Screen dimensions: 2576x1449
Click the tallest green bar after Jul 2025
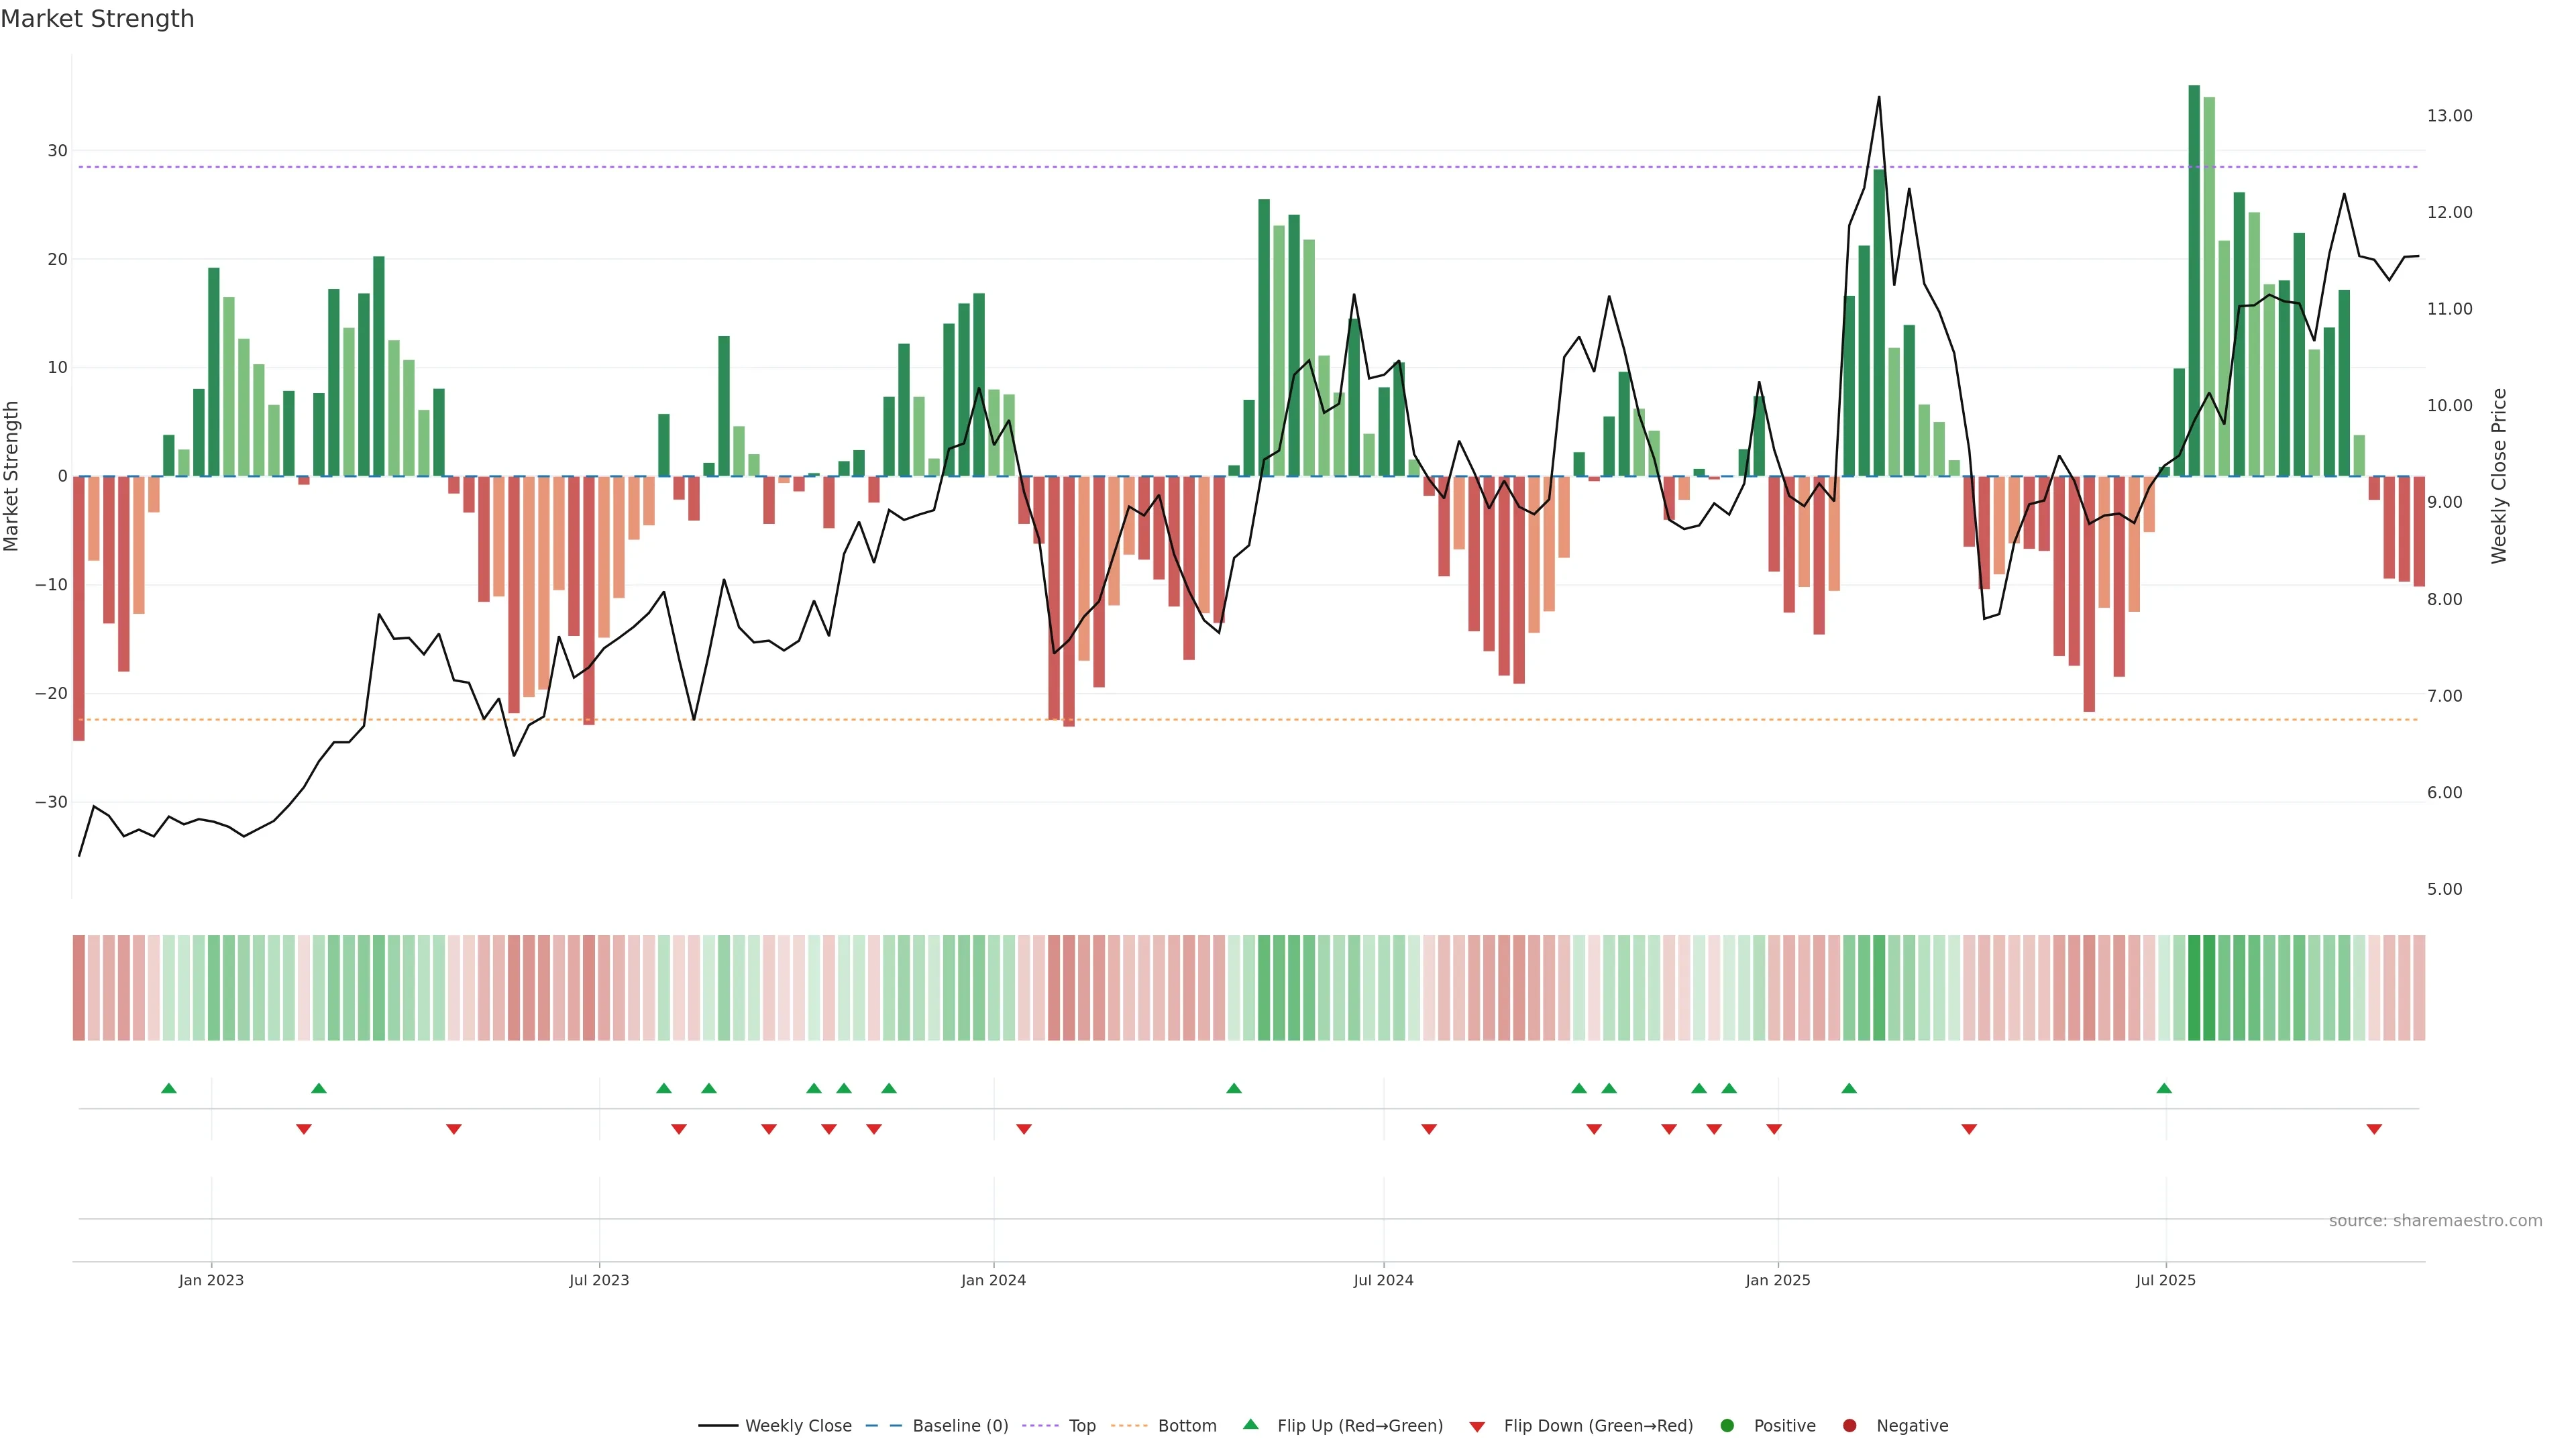click(2194, 280)
